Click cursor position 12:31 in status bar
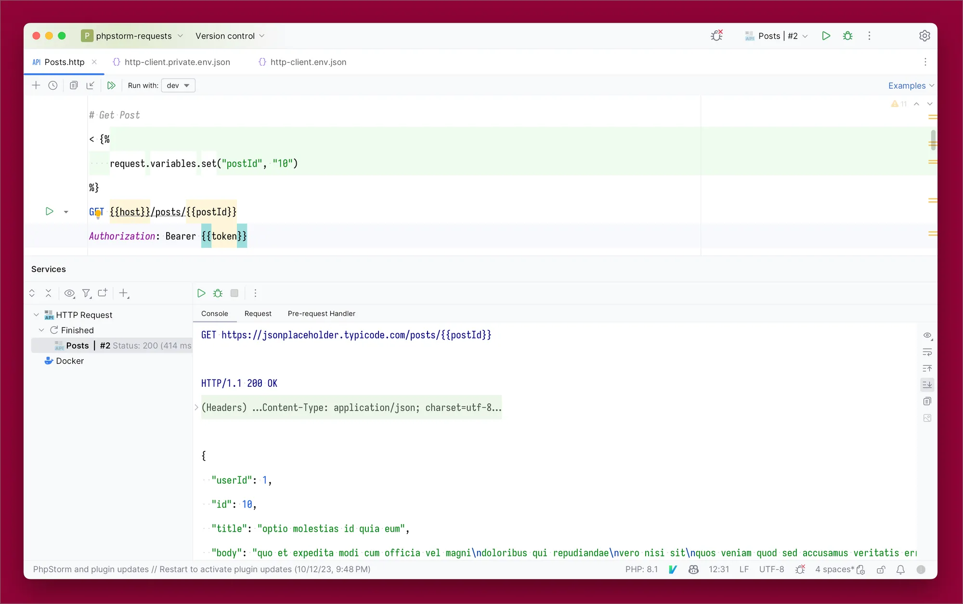The width and height of the screenshot is (963, 604). pos(719,569)
